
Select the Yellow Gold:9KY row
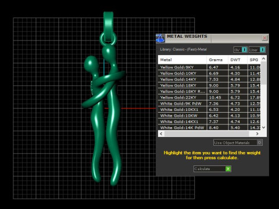coord(209,67)
